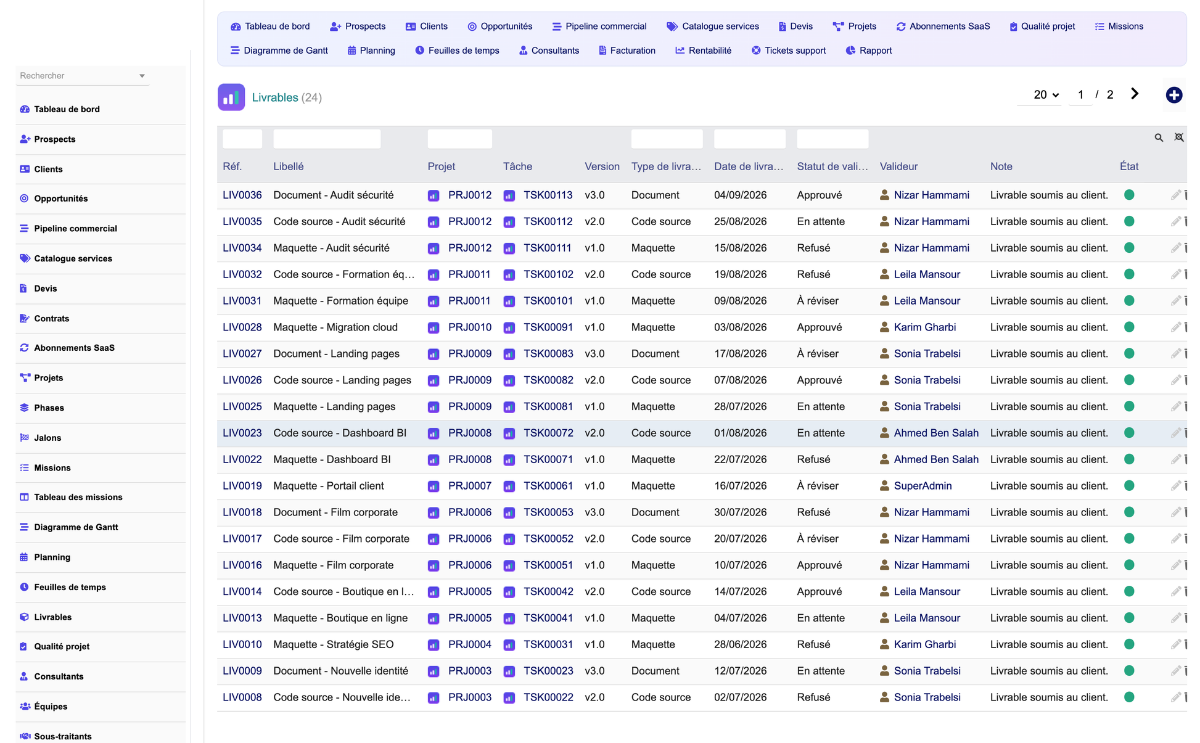The image size is (1200, 743).
Task: Open Devis in top navigation
Action: click(x=795, y=27)
